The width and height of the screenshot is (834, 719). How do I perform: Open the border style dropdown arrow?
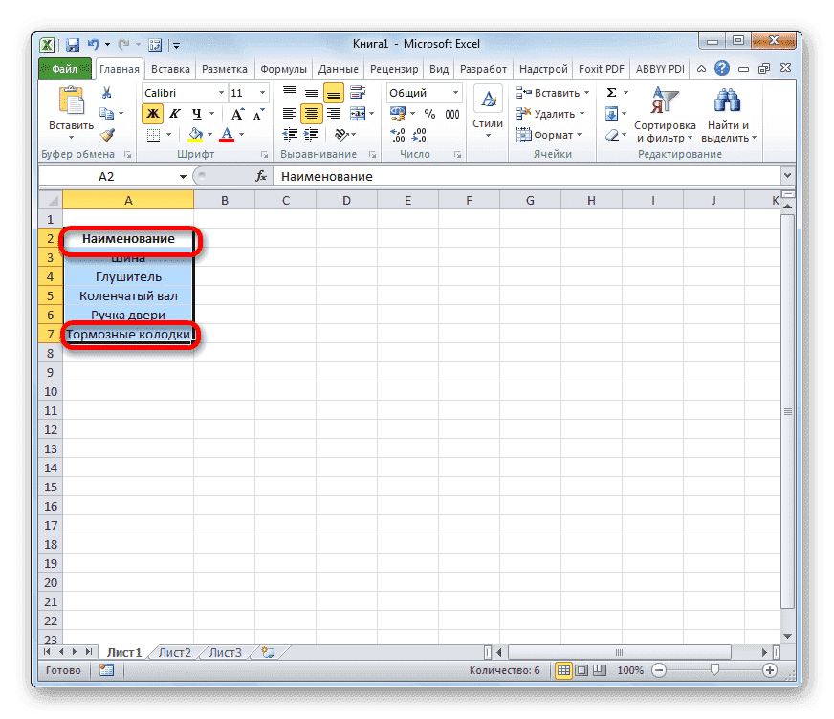click(x=169, y=134)
